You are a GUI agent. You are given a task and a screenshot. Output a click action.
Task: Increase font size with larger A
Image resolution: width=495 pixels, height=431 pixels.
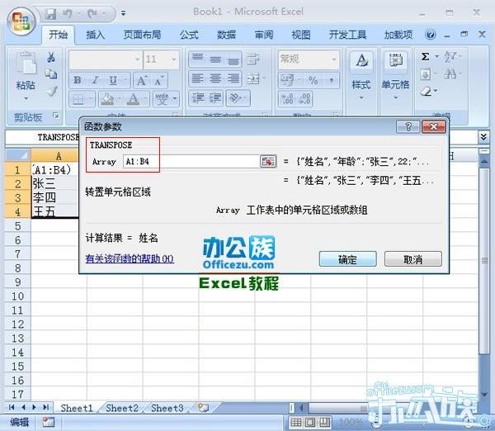141,80
